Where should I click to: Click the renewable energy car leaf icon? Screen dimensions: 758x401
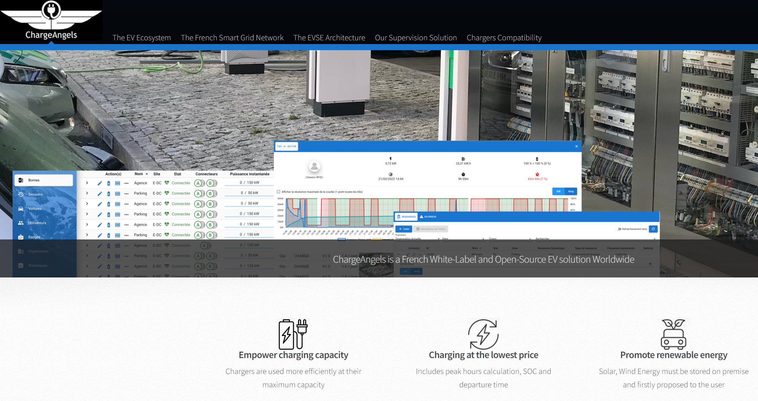pyautogui.click(x=673, y=334)
